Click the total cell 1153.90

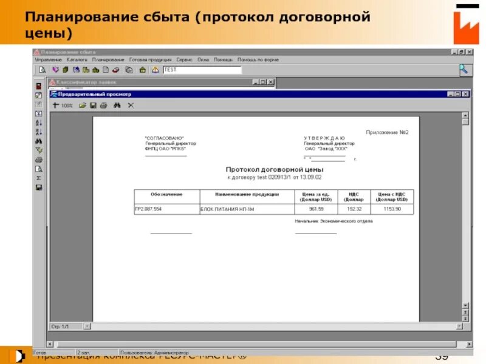(392, 209)
